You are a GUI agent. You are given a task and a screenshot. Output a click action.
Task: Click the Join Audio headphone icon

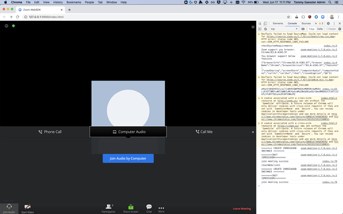[9, 207]
